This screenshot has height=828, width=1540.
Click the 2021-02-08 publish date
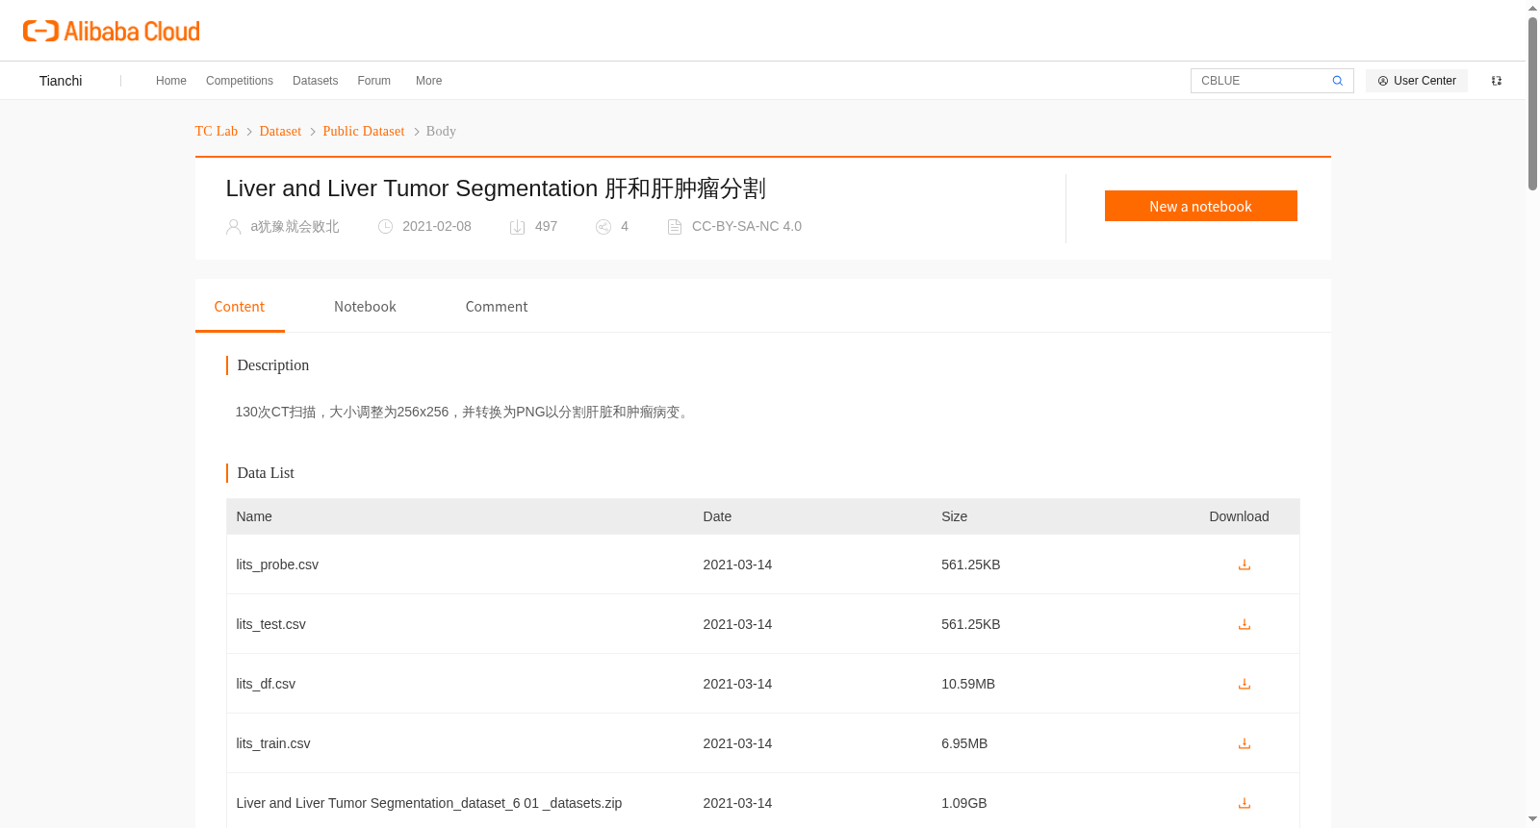tap(437, 227)
